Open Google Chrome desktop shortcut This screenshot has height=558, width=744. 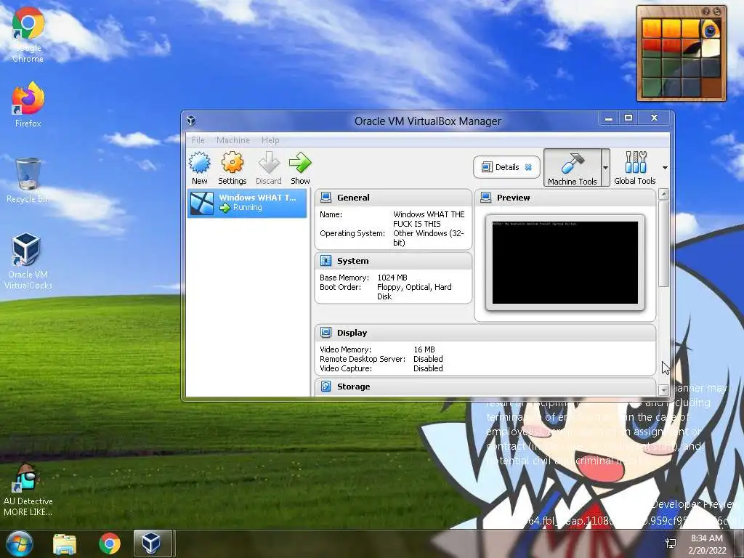pos(28,35)
